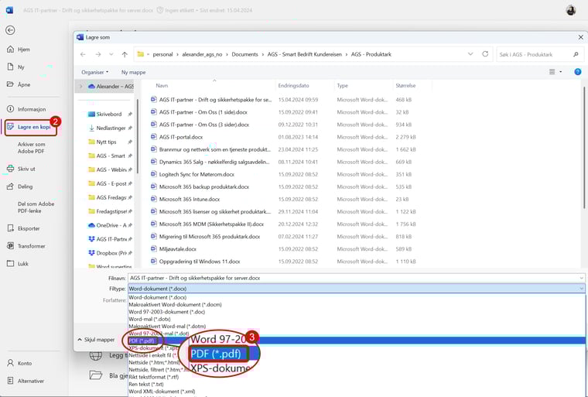The width and height of the screenshot is (588, 397).
Task: Select file Oppgradering til Windows 11.docx
Action: [x=200, y=261]
